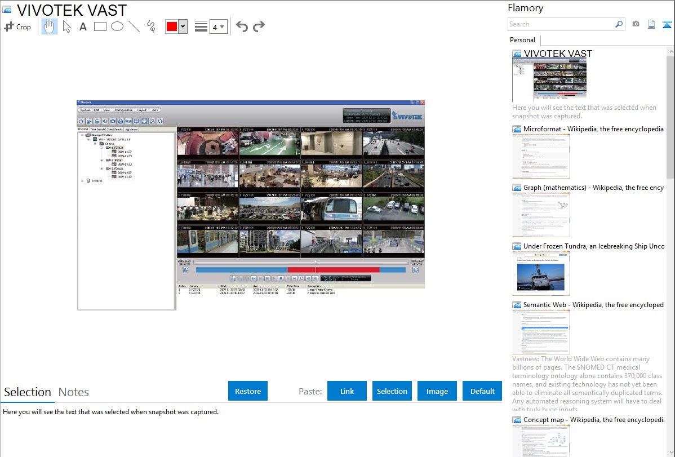The image size is (675, 457).
Task: Click the page document icon
Action: [651, 24]
